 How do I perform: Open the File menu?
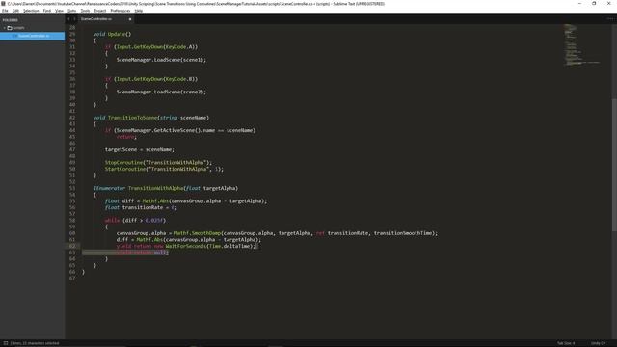point(5,11)
